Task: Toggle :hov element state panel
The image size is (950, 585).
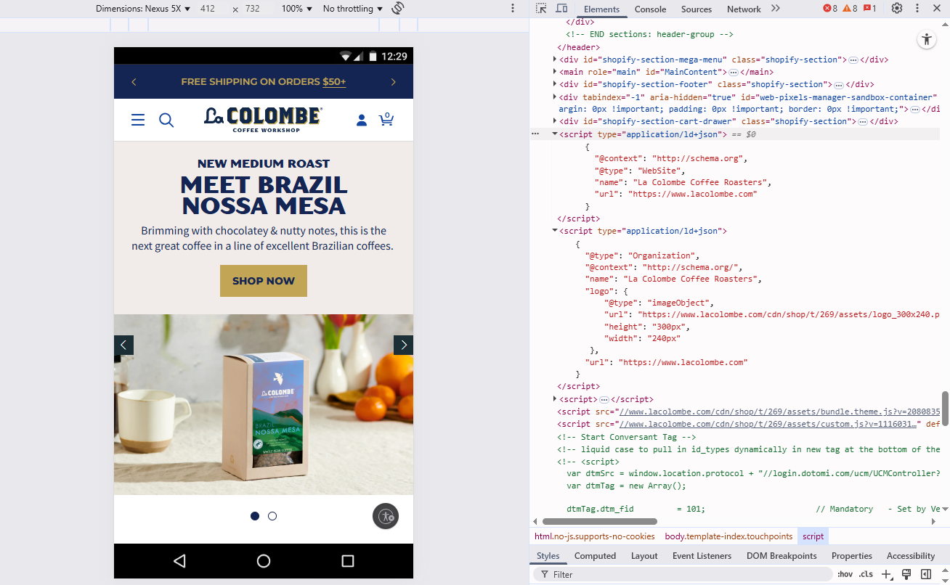Action: [845, 574]
